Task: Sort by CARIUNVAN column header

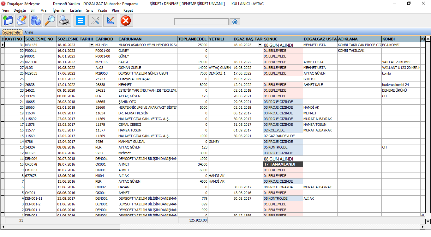Action: pyautogui.click(x=147, y=39)
